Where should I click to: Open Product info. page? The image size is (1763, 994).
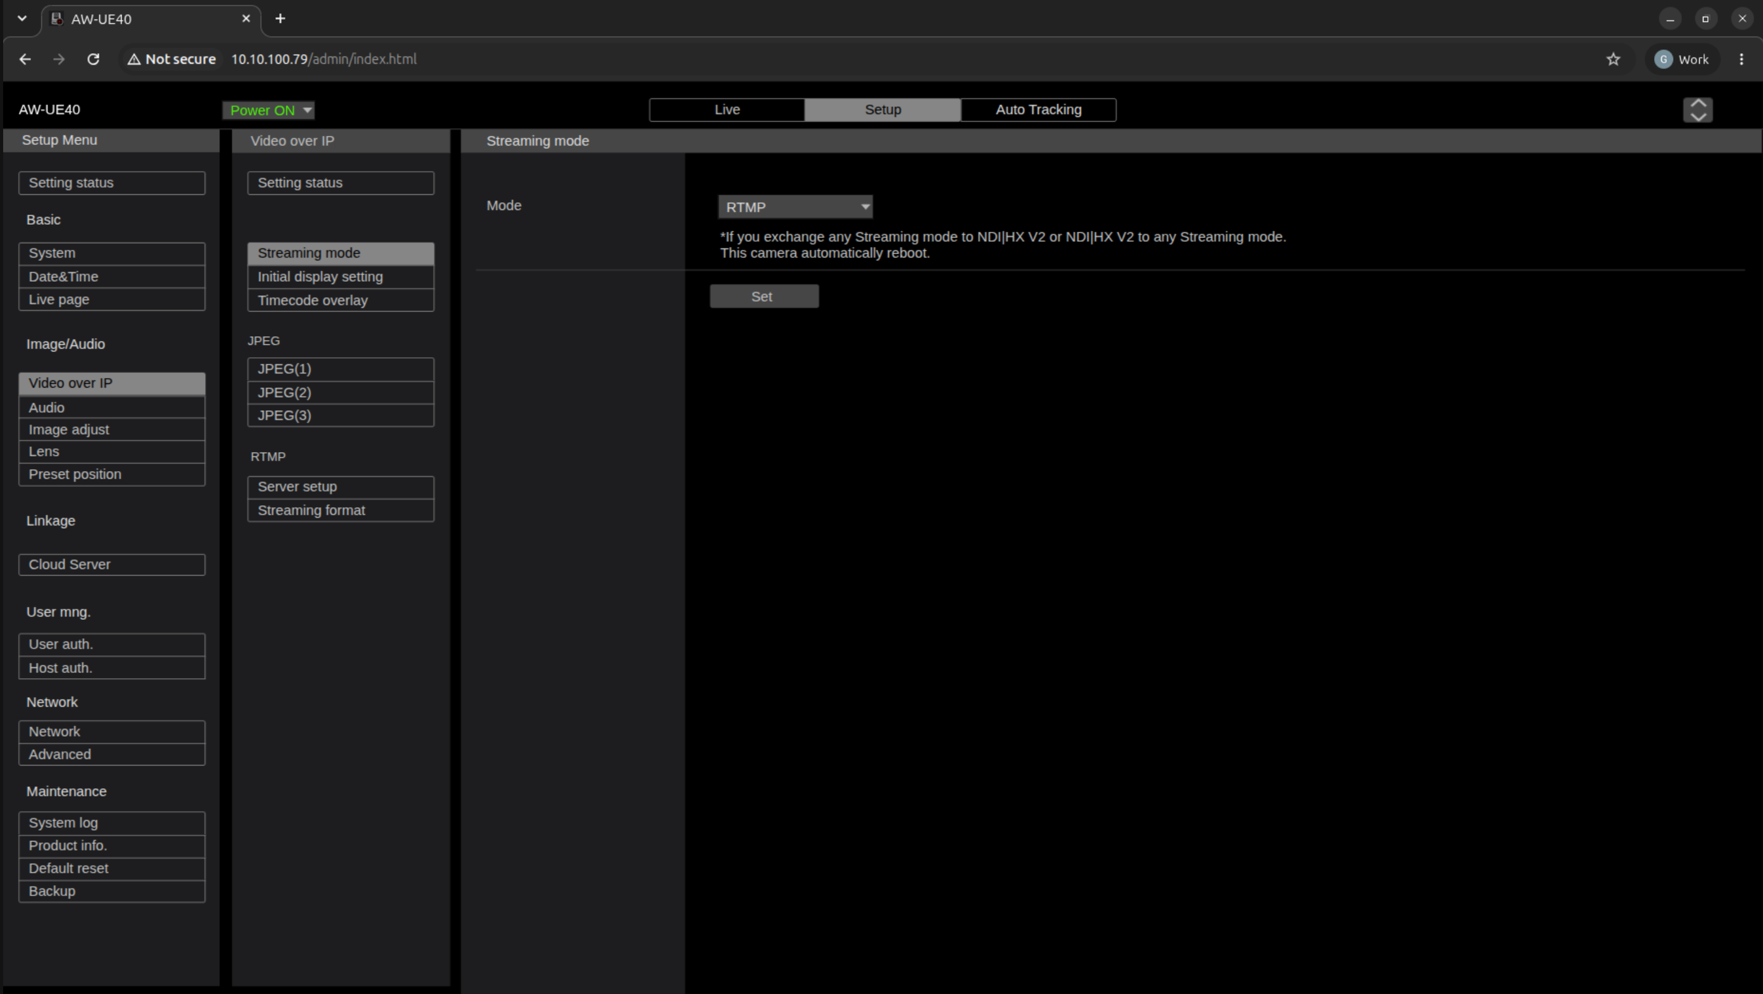click(111, 845)
